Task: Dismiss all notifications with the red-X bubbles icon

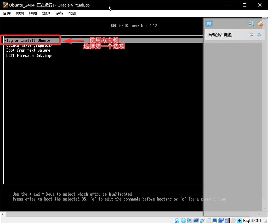Action: pos(261,24)
